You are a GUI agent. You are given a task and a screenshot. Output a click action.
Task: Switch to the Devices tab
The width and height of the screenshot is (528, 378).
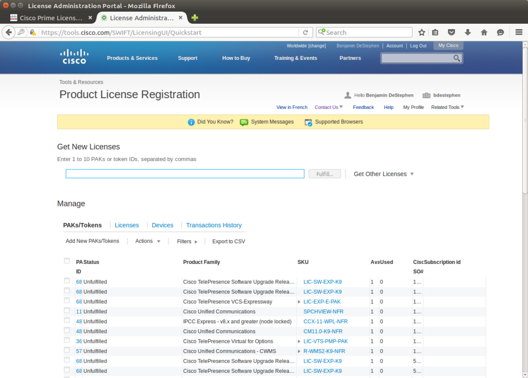tap(162, 225)
